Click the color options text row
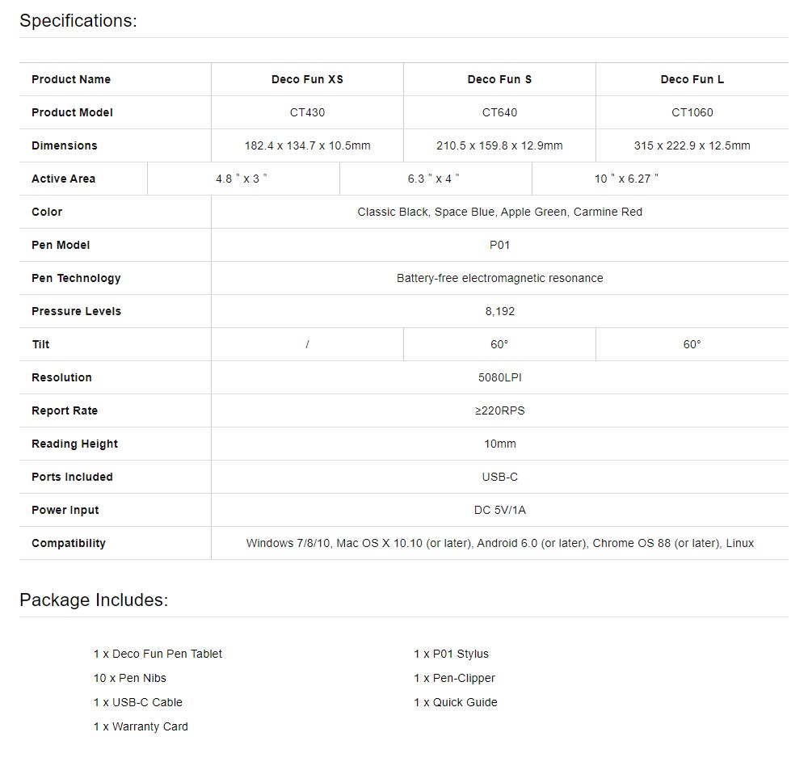 coord(499,212)
